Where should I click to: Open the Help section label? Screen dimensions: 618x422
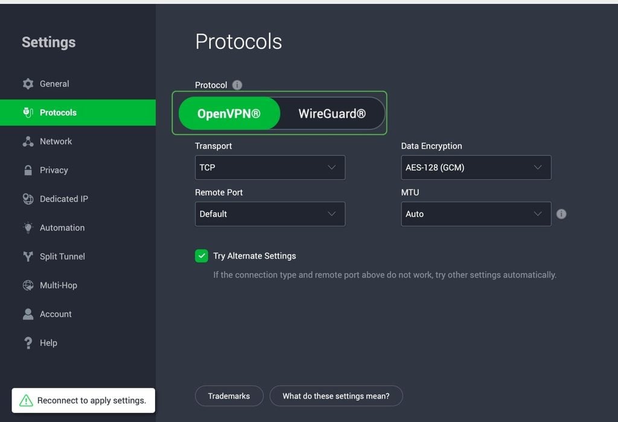[48, 343]
